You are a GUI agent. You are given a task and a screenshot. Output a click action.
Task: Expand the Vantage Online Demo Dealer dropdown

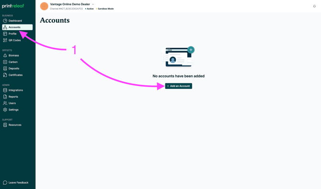click(x=93, y=4)
